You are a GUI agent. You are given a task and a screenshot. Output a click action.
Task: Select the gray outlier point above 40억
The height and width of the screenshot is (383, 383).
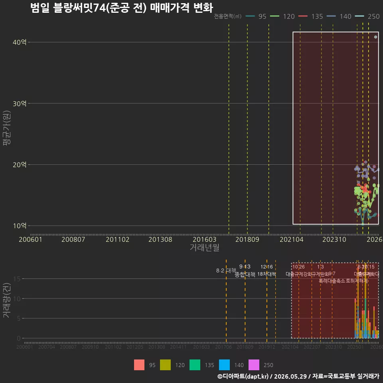pyautogui.click(x=376, y=37)
